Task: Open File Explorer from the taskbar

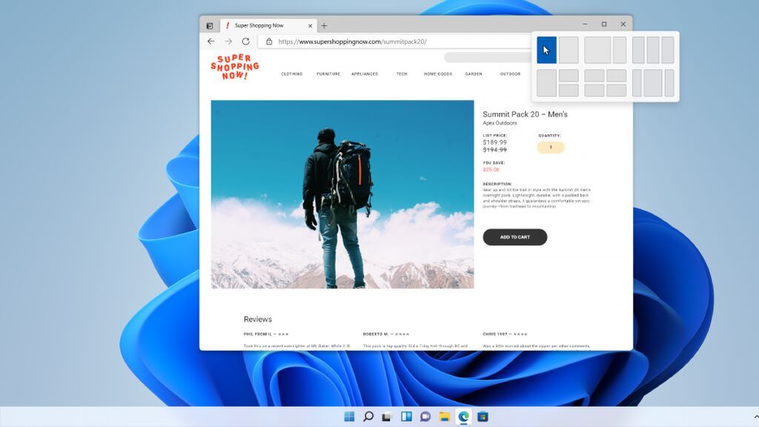Action: pyautogui.click(x=445, y=417)
